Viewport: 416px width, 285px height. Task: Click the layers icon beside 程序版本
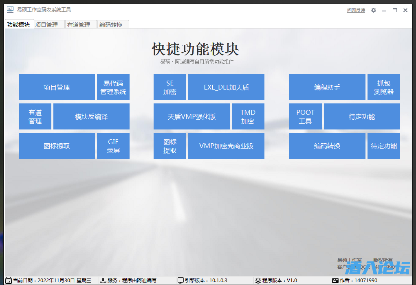click(258, 281)
